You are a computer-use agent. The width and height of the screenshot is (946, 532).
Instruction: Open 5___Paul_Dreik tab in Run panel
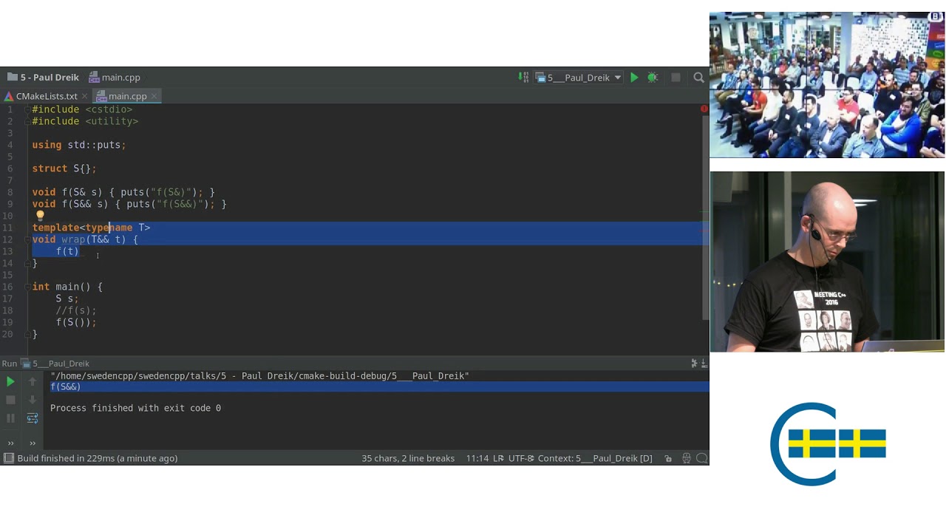pyautogui.click(x=55, y=363)
